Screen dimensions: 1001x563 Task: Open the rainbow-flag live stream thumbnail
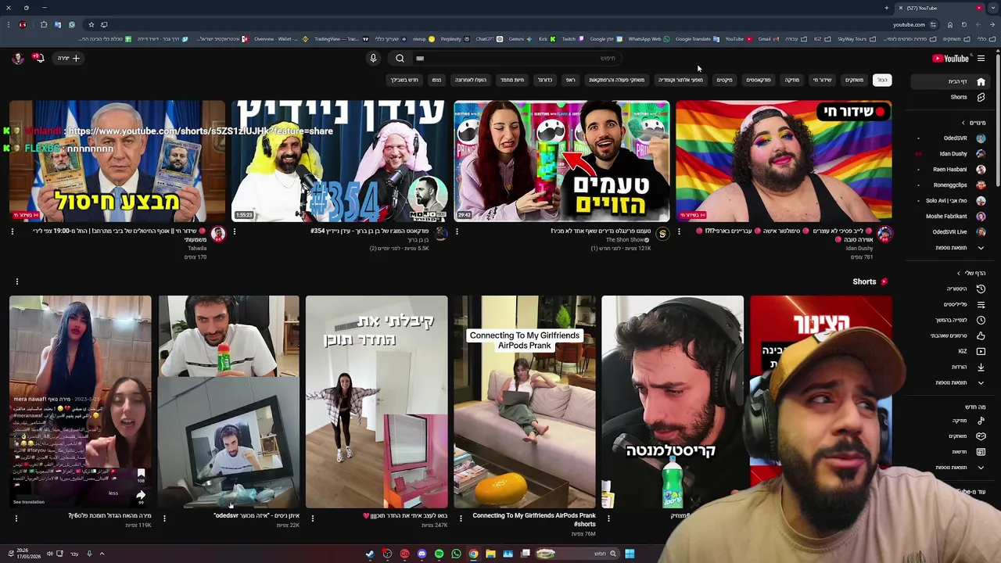pyautogui.click(x=784, y=161)
